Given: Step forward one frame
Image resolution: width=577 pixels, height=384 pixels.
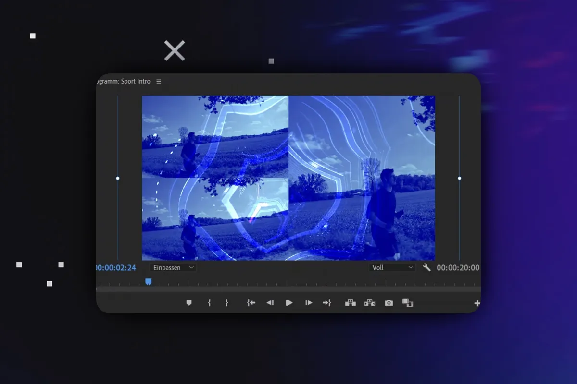Looking at the screenshot, I should (x=309, y=303).
